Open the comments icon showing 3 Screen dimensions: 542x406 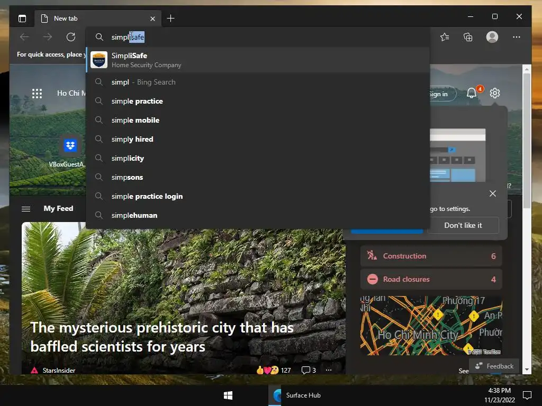pyautogui.click(x=309, y=370)
